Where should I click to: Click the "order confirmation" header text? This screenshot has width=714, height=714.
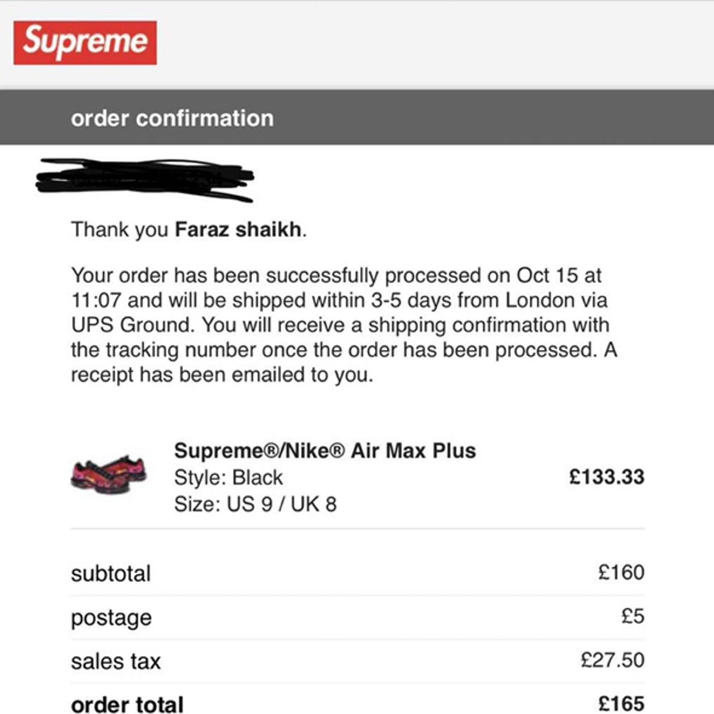[x=172, y=118]
